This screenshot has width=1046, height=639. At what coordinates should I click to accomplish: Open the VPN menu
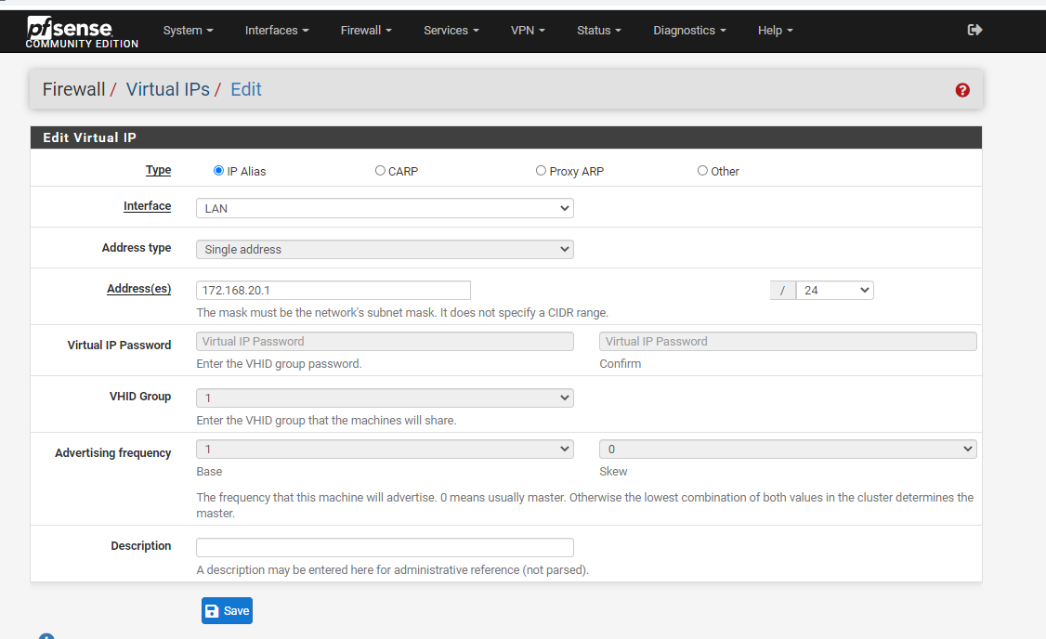[x=528, y=30]
